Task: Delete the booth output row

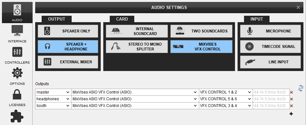Action: (x=291, y=106)
